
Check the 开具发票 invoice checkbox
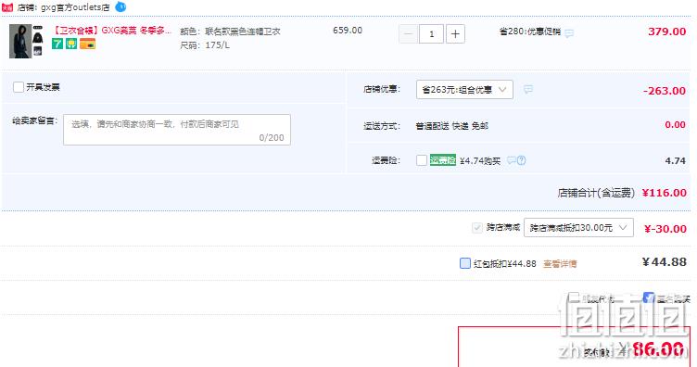[19, 86]
